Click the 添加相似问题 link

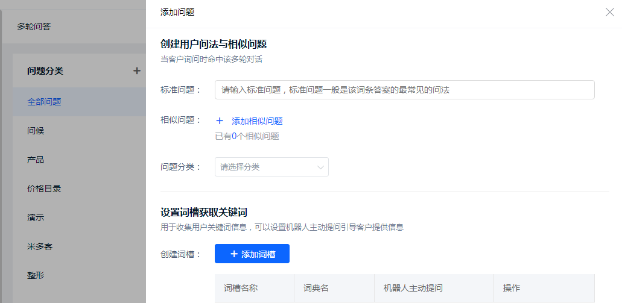(x=256, y=121)
